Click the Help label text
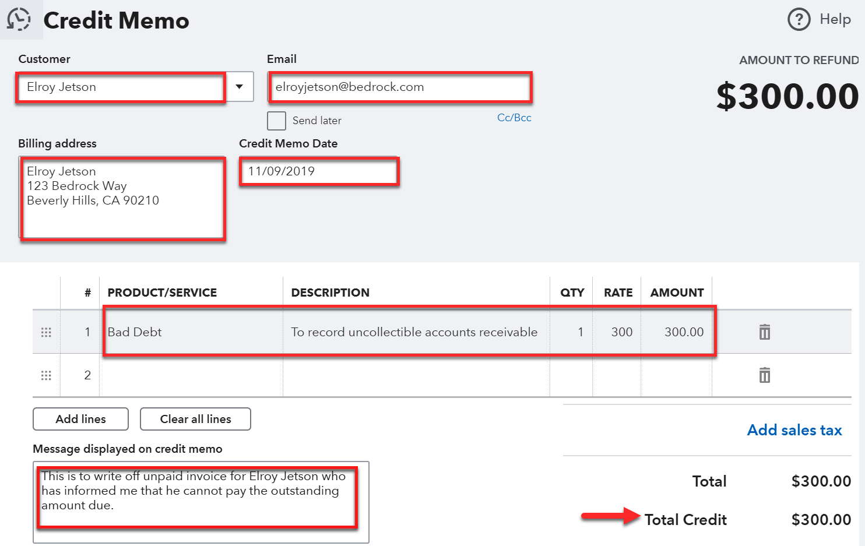Image resolution: width=865 pixels, height=546 pixels. point(836,19)
